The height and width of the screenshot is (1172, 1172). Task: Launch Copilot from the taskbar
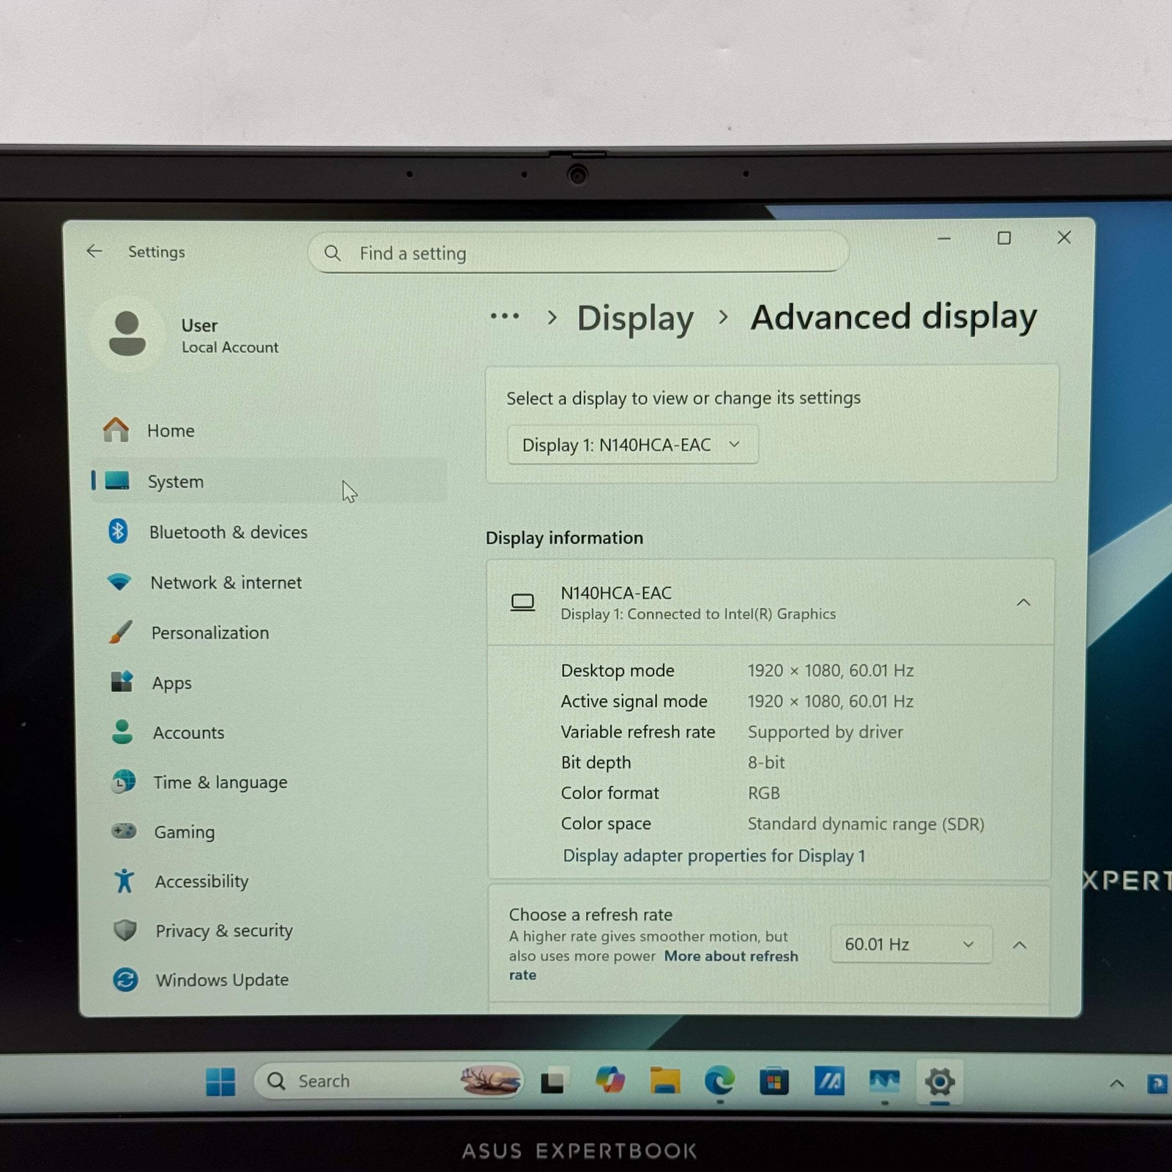(609, 1080)
